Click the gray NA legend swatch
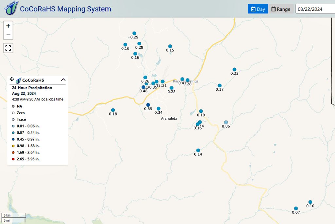335x224 pixels. click(x=13, y=106)
